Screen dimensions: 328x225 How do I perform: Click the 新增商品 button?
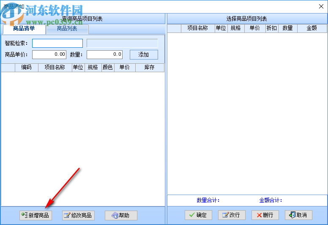(x=36, y=215)
